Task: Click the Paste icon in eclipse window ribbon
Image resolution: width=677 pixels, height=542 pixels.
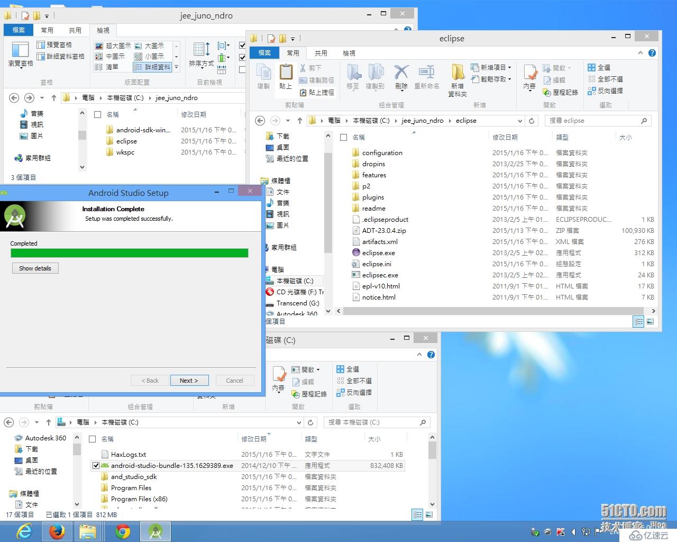Action: 286,73
